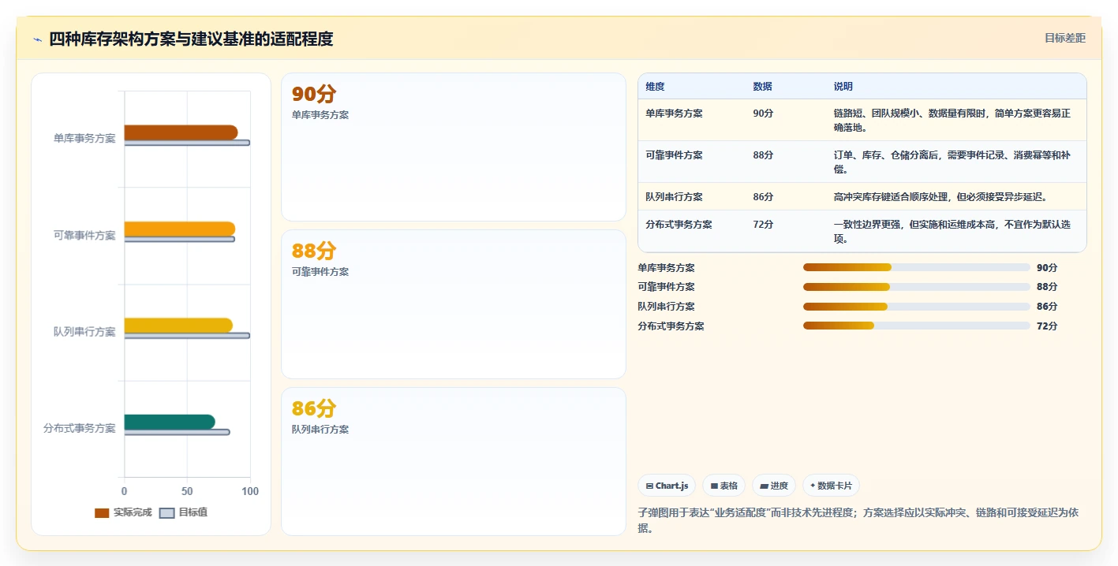This screenshot has width=1118, height=566.
Task: Click the 队列串行方案 y-axis label in chart
Action: (x=84, y=332)
